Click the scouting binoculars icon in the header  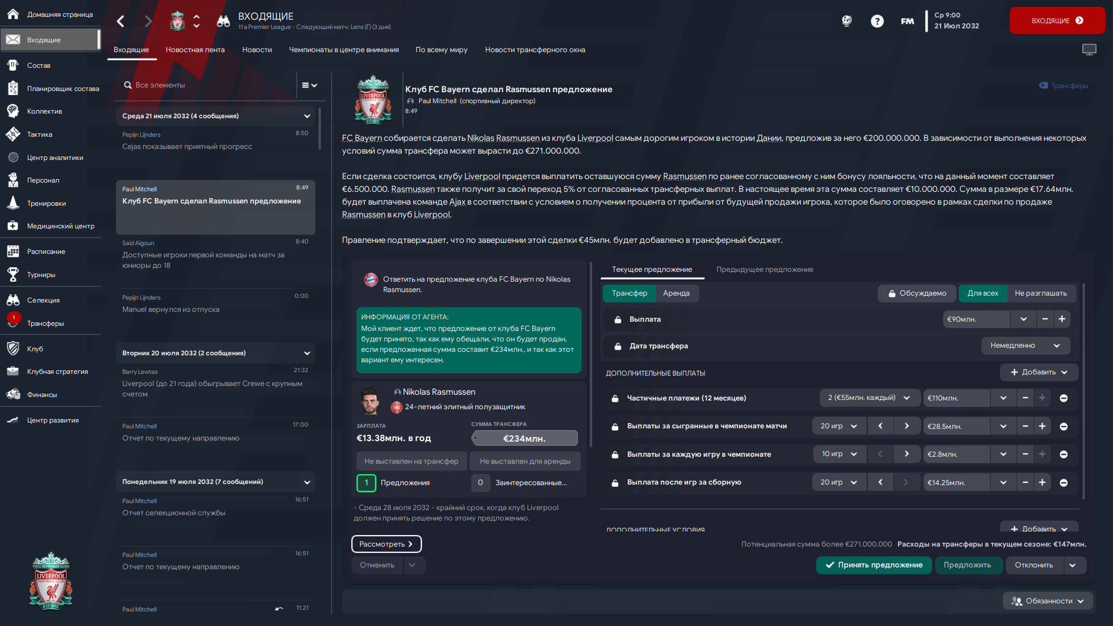pyautogui.click(x=223, y=21)
